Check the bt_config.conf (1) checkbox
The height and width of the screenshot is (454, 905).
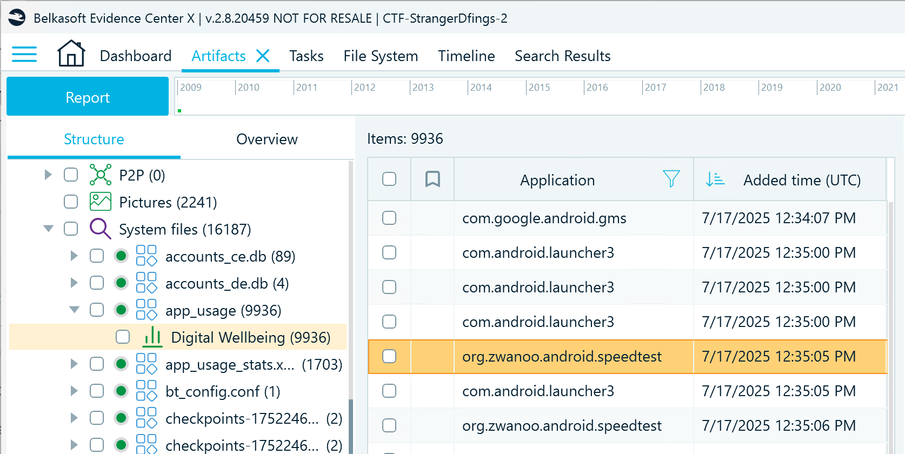(97, 391)
